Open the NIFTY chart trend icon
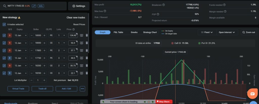Screen dimensions: 259x104 coord(34,6)
